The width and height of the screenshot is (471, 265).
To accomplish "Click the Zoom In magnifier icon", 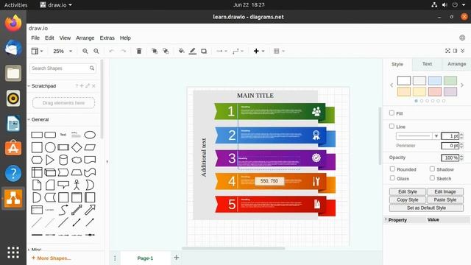I will click(x=85, y=51).
